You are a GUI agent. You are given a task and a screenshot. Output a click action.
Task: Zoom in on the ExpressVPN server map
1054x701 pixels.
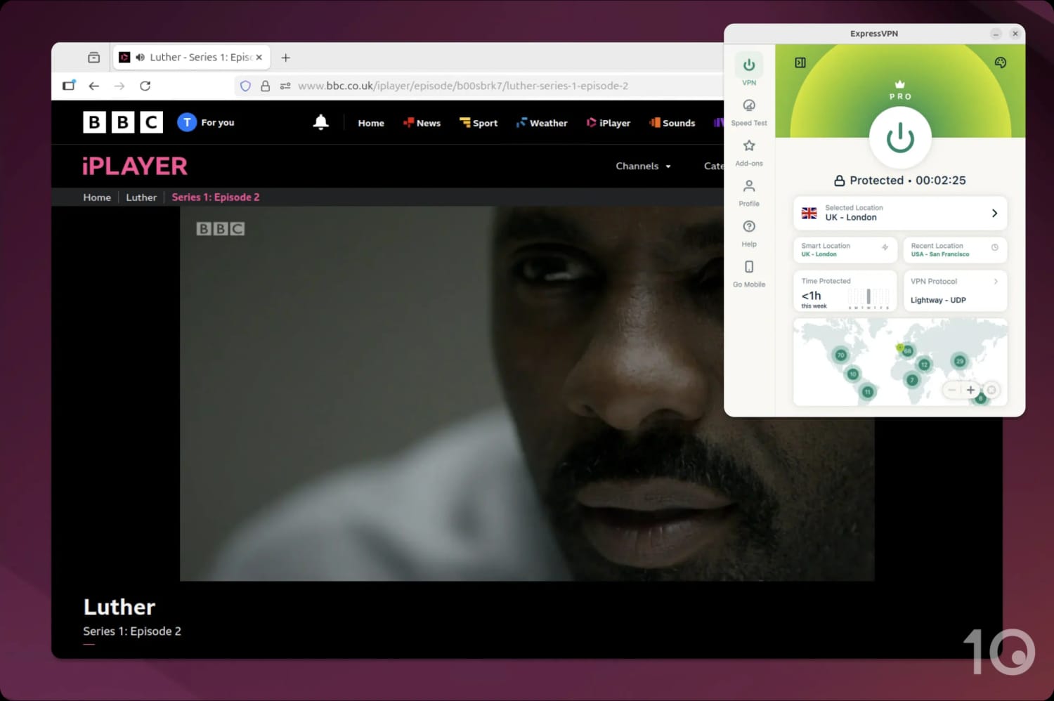pos(970,390)
